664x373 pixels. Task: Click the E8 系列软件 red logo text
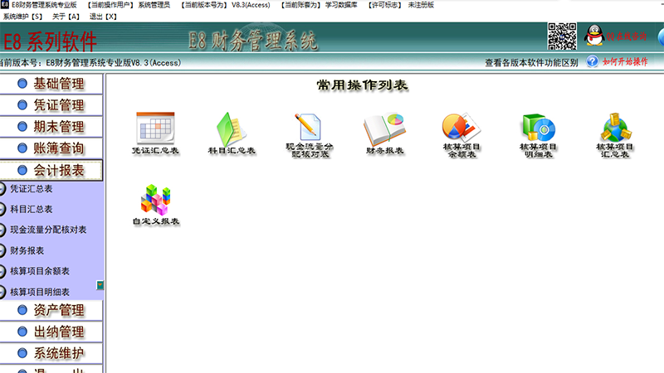click(50, 41)
